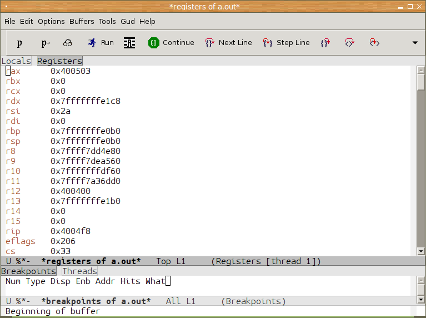Click the Continue label in the toolbar
The height and width of the screenshot is (318, 426).
(178, 43)
